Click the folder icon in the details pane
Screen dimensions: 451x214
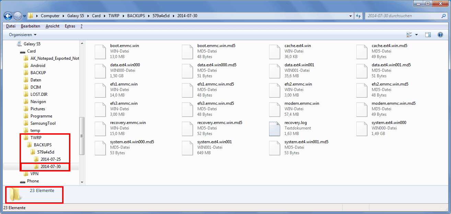[15, 194]
